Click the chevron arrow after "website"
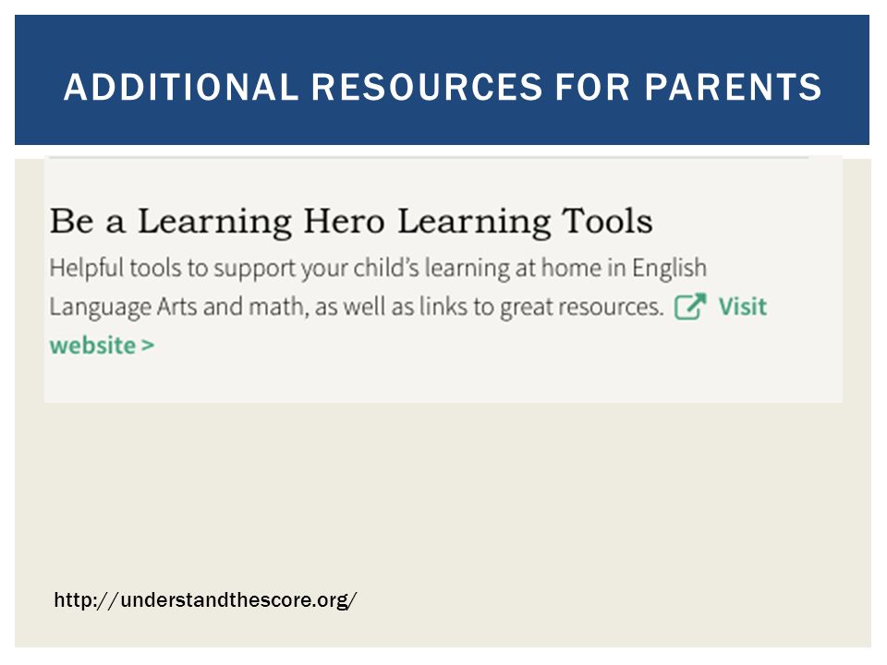Viewport: 887px width, 665px height. (148, 345)
